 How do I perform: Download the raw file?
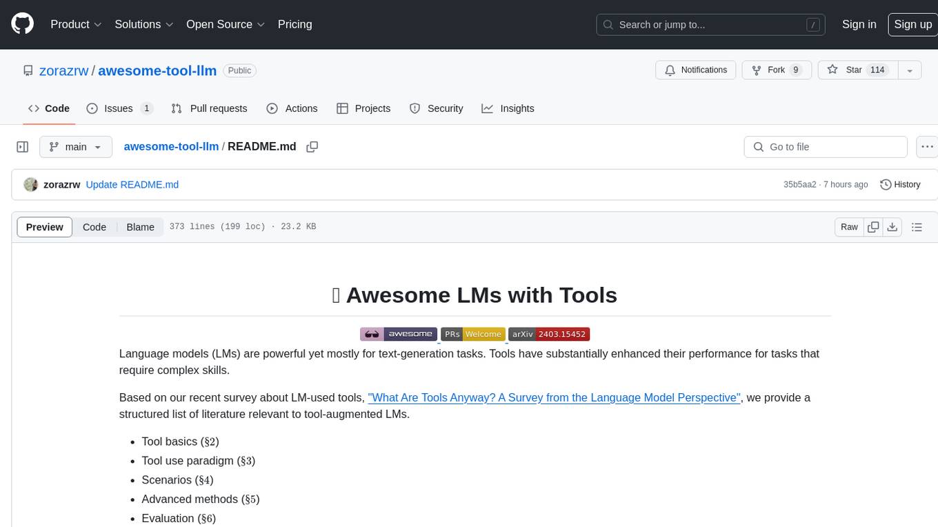[x=892, y=227]
